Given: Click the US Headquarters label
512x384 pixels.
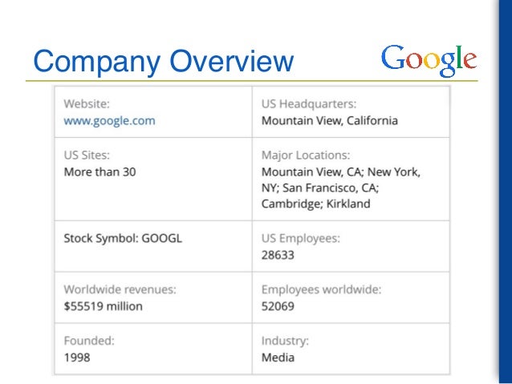Looking at the screenshot, I should tap(309, 103).
